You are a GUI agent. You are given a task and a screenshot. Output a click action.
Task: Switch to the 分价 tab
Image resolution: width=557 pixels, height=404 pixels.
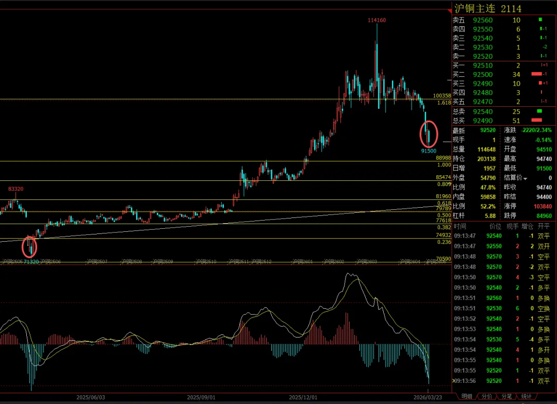[486, 396]
